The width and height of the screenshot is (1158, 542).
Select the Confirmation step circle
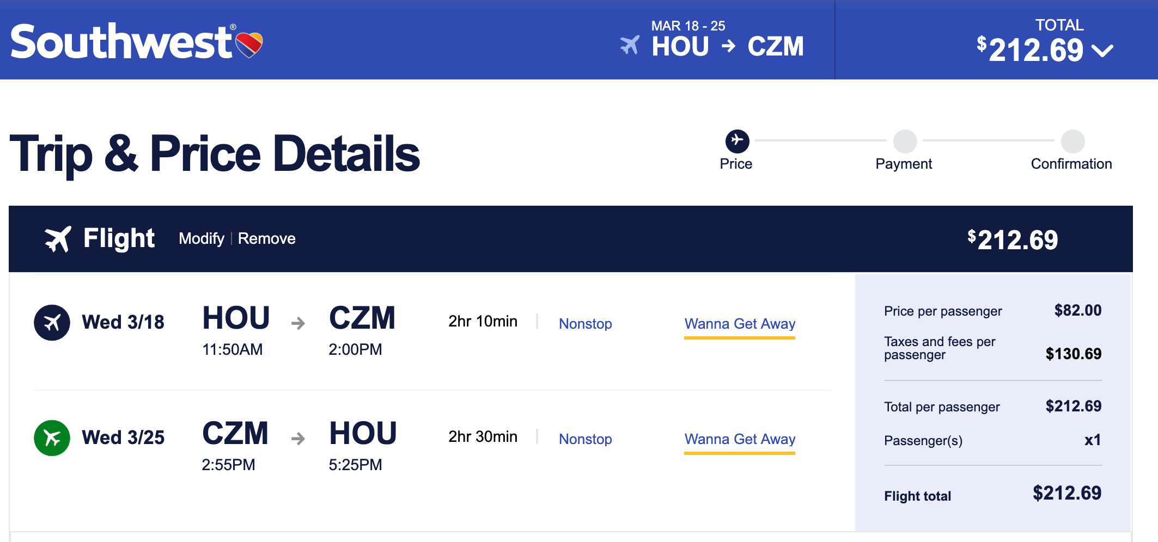[x=1072, y=141]
